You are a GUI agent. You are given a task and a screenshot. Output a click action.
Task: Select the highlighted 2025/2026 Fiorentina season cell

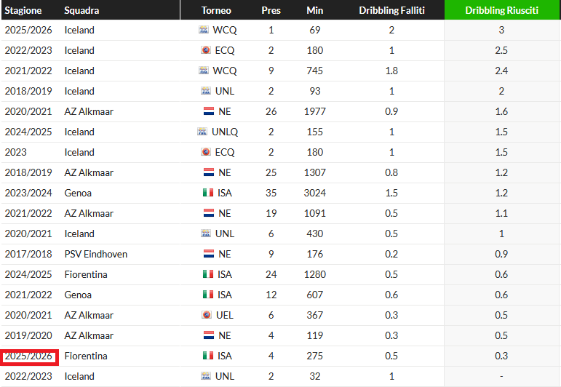29,356
